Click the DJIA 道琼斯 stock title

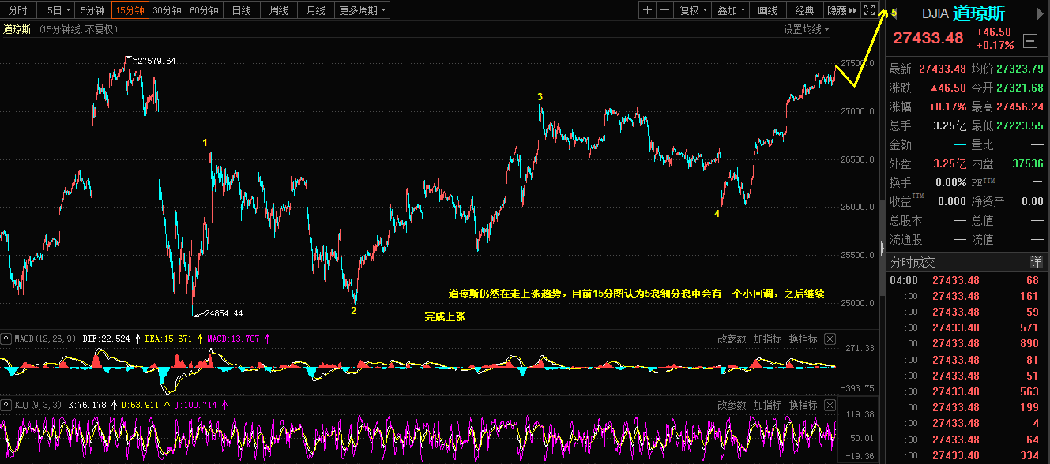963,13
